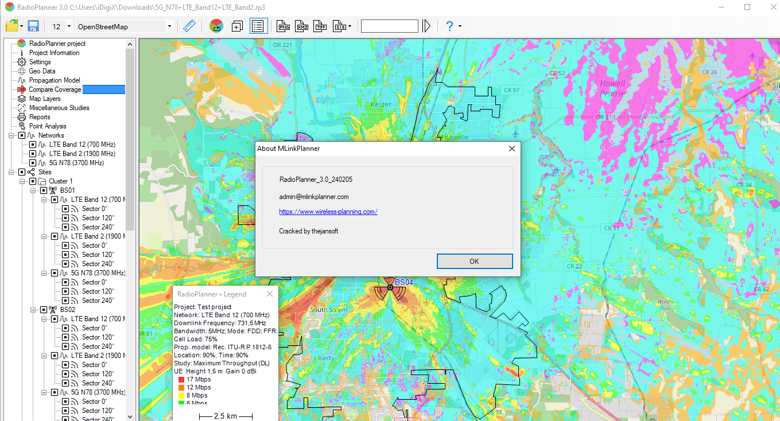Toggle the BS01 checkbox
Screen dimensions: 780x421
click(x=44, y=190)
